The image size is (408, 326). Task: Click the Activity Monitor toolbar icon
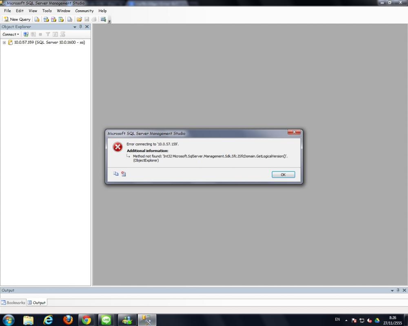coord(103,19)
